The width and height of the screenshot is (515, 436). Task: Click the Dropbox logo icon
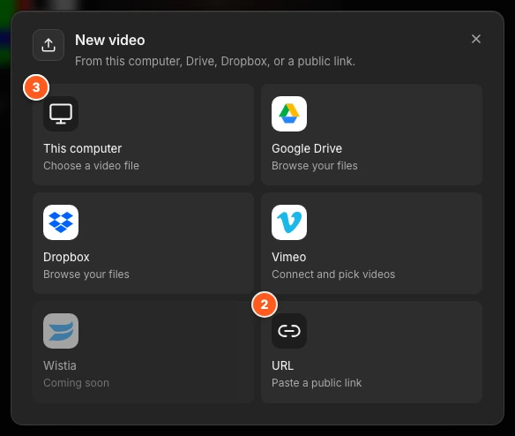(61, 222)
